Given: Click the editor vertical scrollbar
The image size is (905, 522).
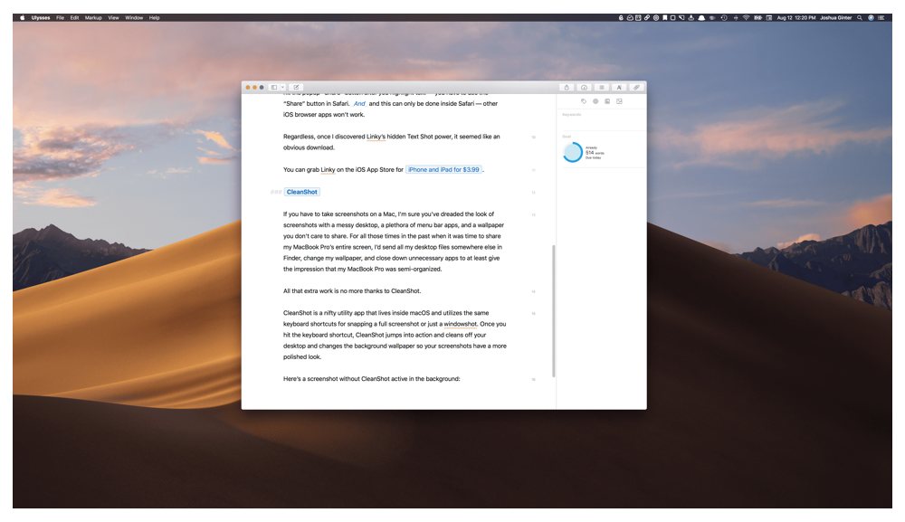Looking at the screenshot, I should (x=554, y=311).
